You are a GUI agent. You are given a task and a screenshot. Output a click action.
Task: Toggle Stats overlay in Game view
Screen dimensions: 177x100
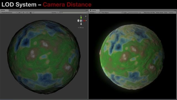coord(166,12)
